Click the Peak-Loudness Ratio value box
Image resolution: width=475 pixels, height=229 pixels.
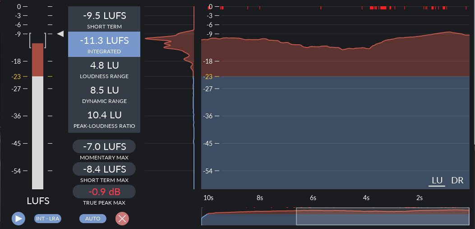(104, 119)
